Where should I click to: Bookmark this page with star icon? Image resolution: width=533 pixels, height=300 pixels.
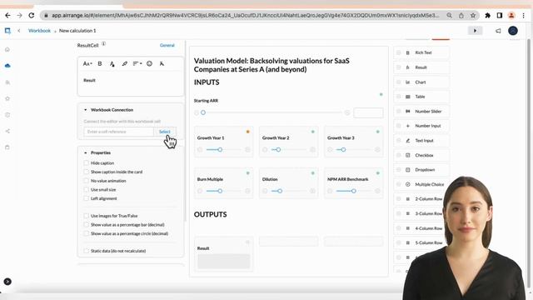point(473,16)
